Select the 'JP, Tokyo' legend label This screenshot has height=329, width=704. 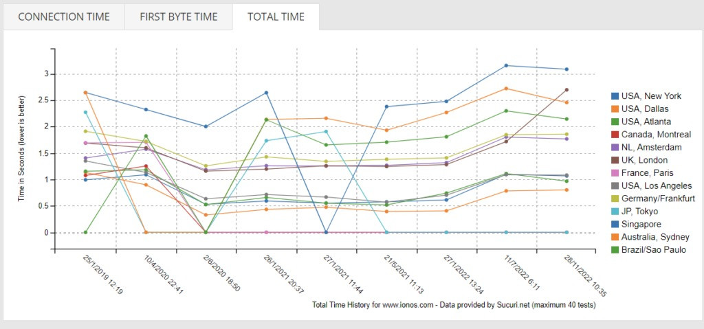[x=641, y=212]
